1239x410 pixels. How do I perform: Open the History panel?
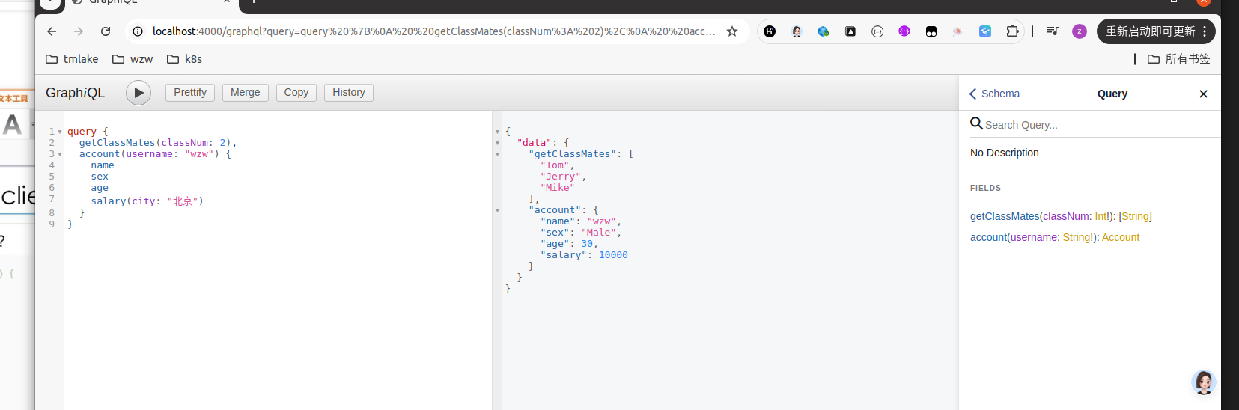(x=348, y=92)
